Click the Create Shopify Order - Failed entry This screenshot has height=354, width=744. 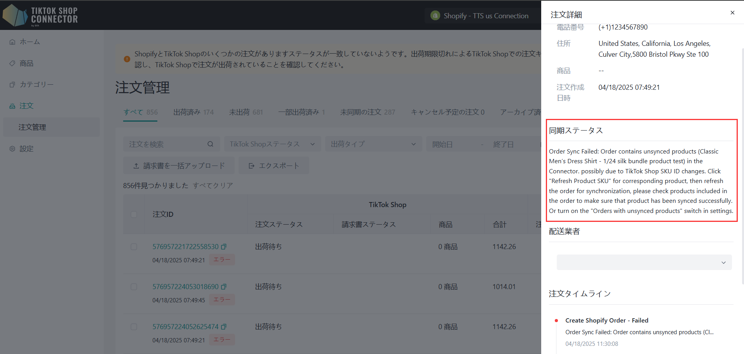pos(607,321)
